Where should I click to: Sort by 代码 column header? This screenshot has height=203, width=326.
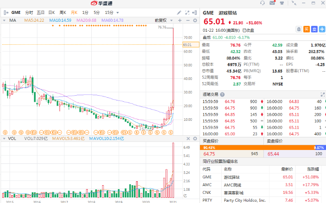point(206,169)
